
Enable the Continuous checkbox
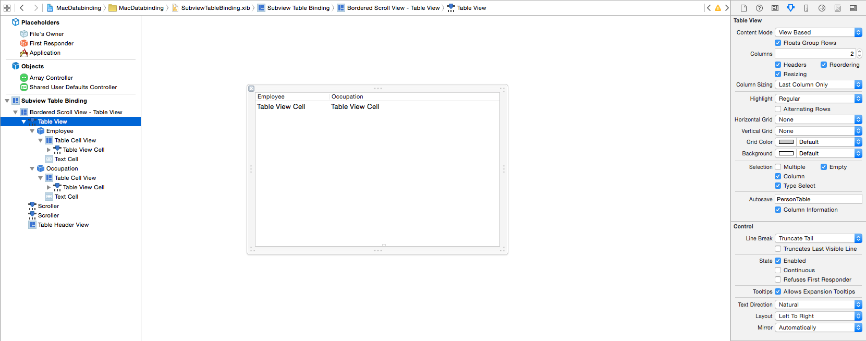coord(778,270)
